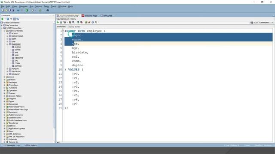Select the Worksheet tab

tap(61, 27)
